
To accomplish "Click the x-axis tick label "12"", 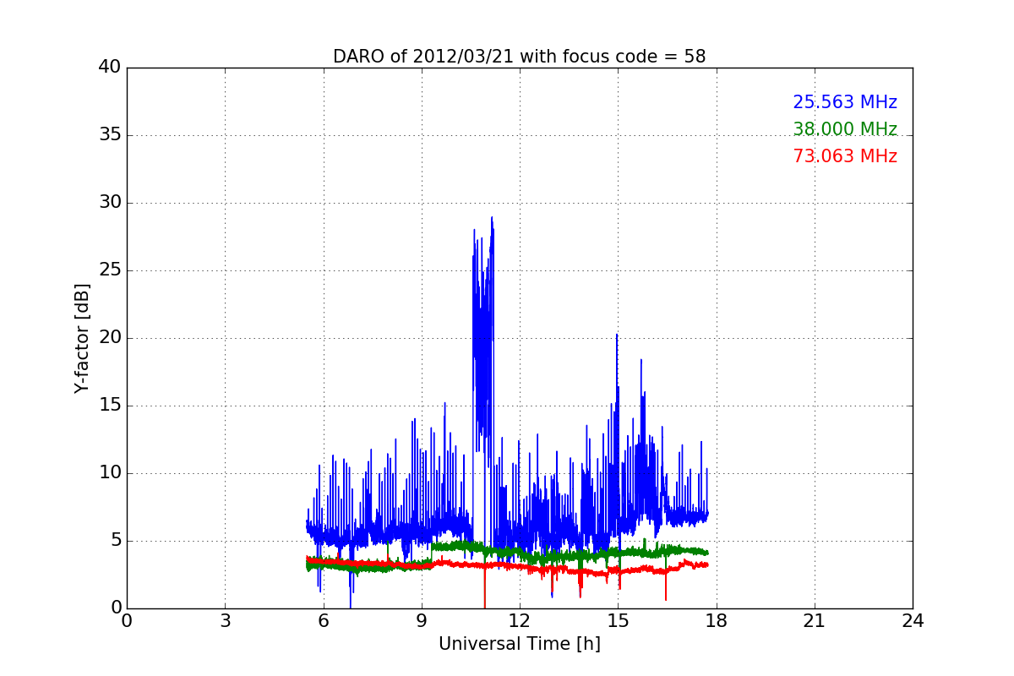I will pos(520,620).
